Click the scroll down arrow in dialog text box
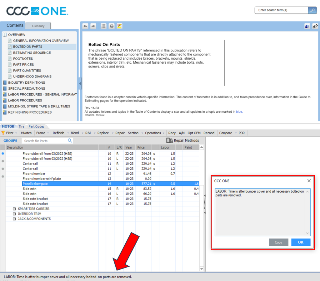The width and height of the screenshot is (320, 281). tap(307, 233)
